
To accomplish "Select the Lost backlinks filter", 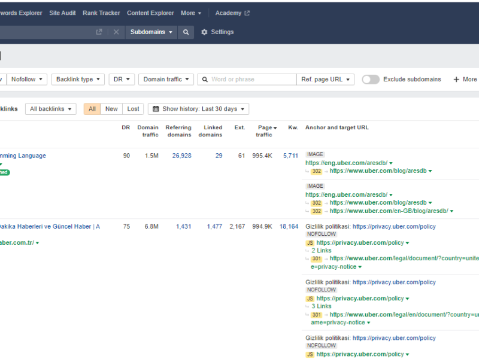I will point(133,109).
